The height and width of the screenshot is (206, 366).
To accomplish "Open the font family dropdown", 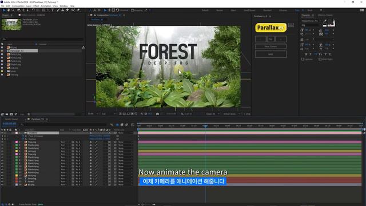I will (310, 21).
